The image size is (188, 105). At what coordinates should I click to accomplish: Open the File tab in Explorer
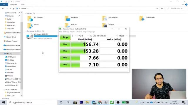[x=4, y=5]
